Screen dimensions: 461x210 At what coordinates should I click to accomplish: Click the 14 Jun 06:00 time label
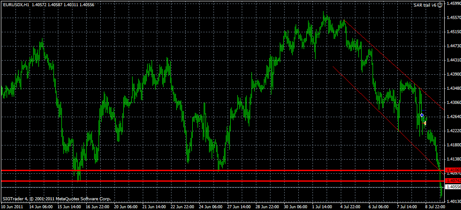point(41,207)
